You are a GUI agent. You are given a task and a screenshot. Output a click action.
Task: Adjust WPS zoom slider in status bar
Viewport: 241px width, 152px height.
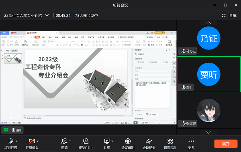(x=159, y=123)
